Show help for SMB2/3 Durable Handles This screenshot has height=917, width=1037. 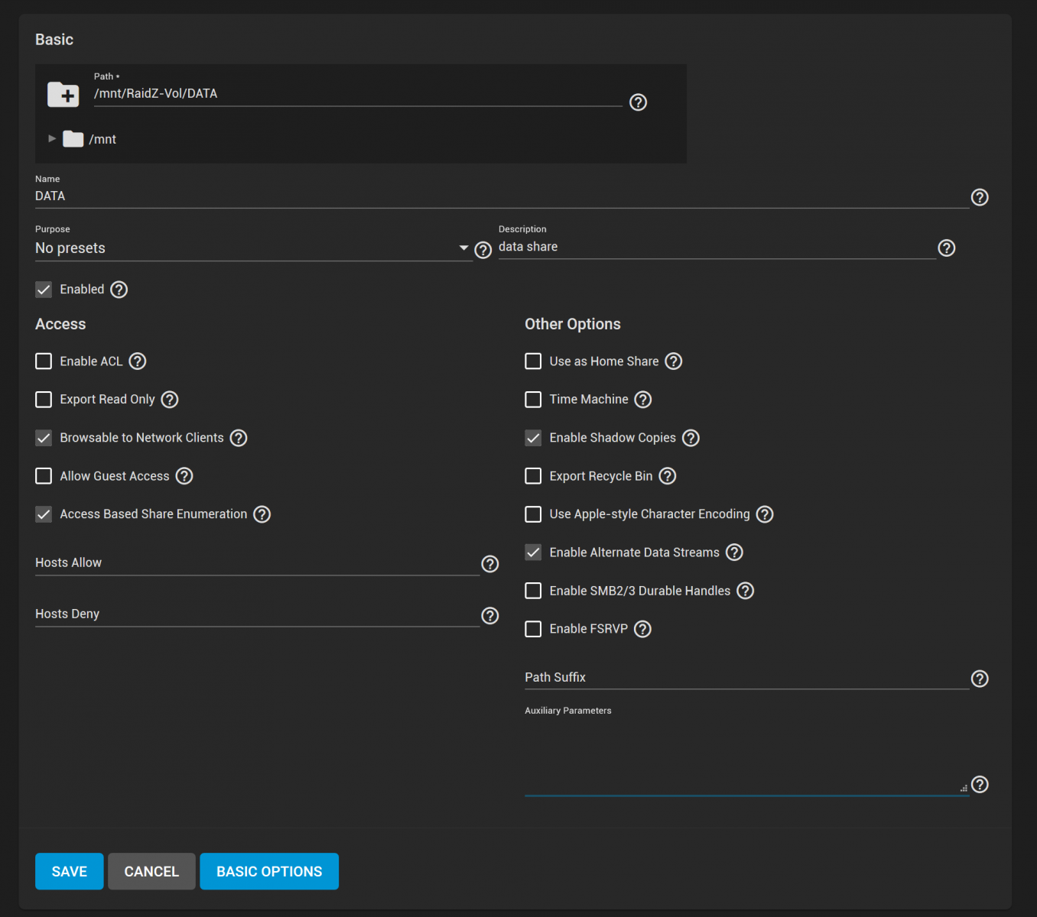coord(746,591)
